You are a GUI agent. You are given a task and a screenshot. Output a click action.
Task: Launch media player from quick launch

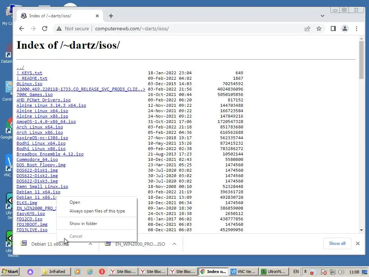[x=77, y=272]
